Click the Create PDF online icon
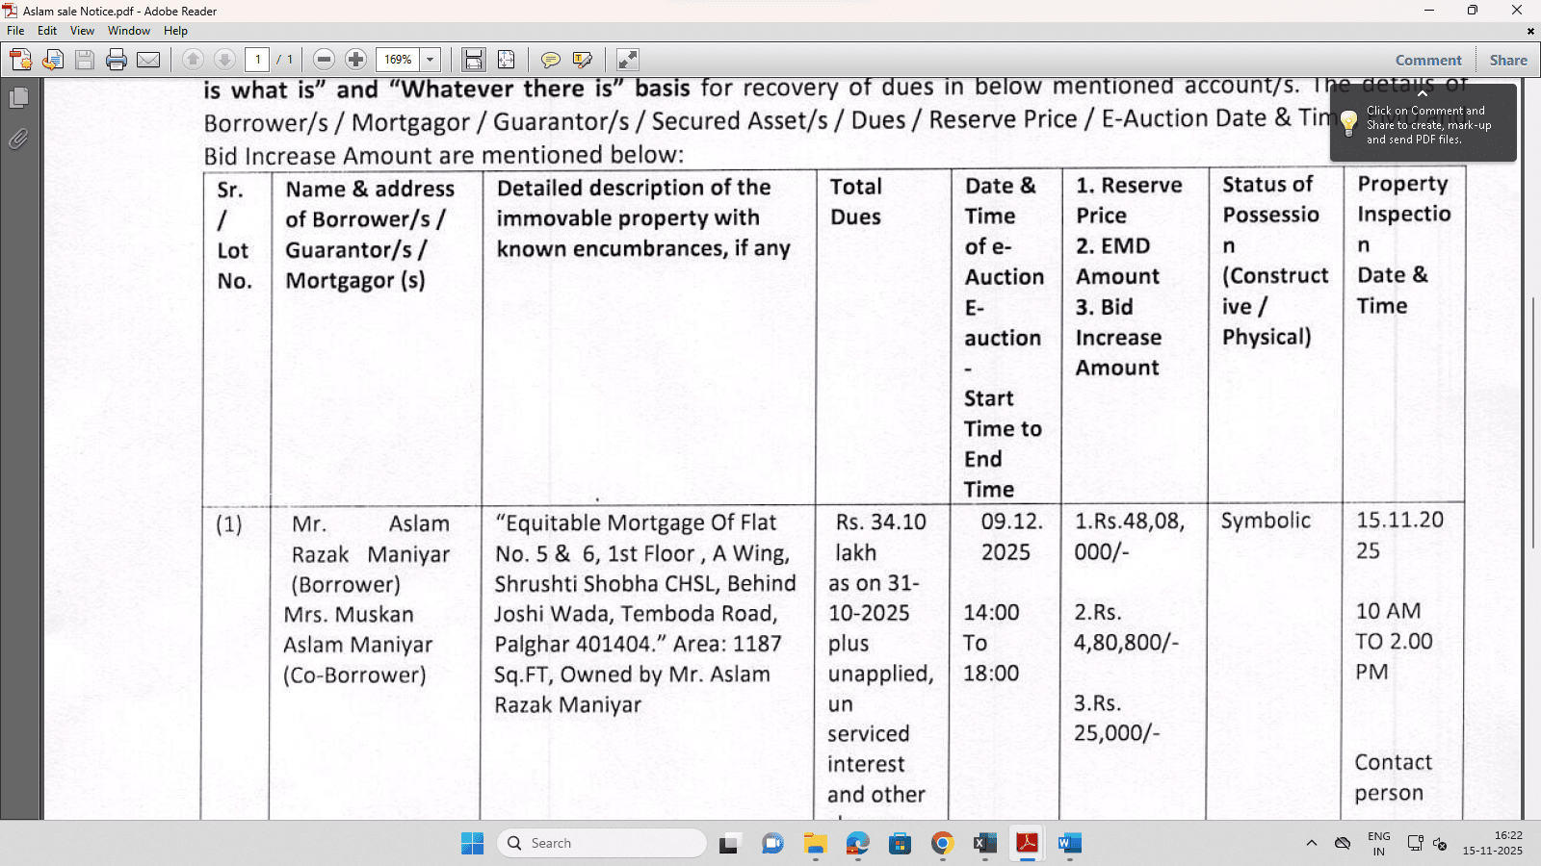This screenshot has height=866, width=1541. tap(20, 60)
